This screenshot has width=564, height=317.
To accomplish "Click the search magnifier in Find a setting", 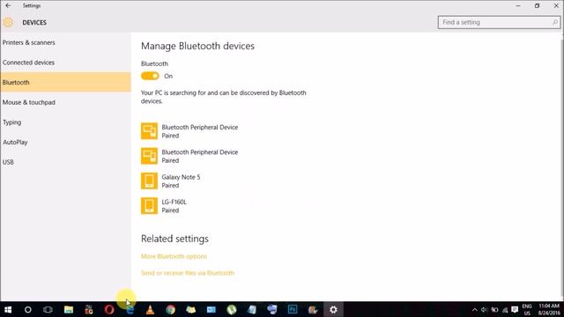I will pos(555,22).
